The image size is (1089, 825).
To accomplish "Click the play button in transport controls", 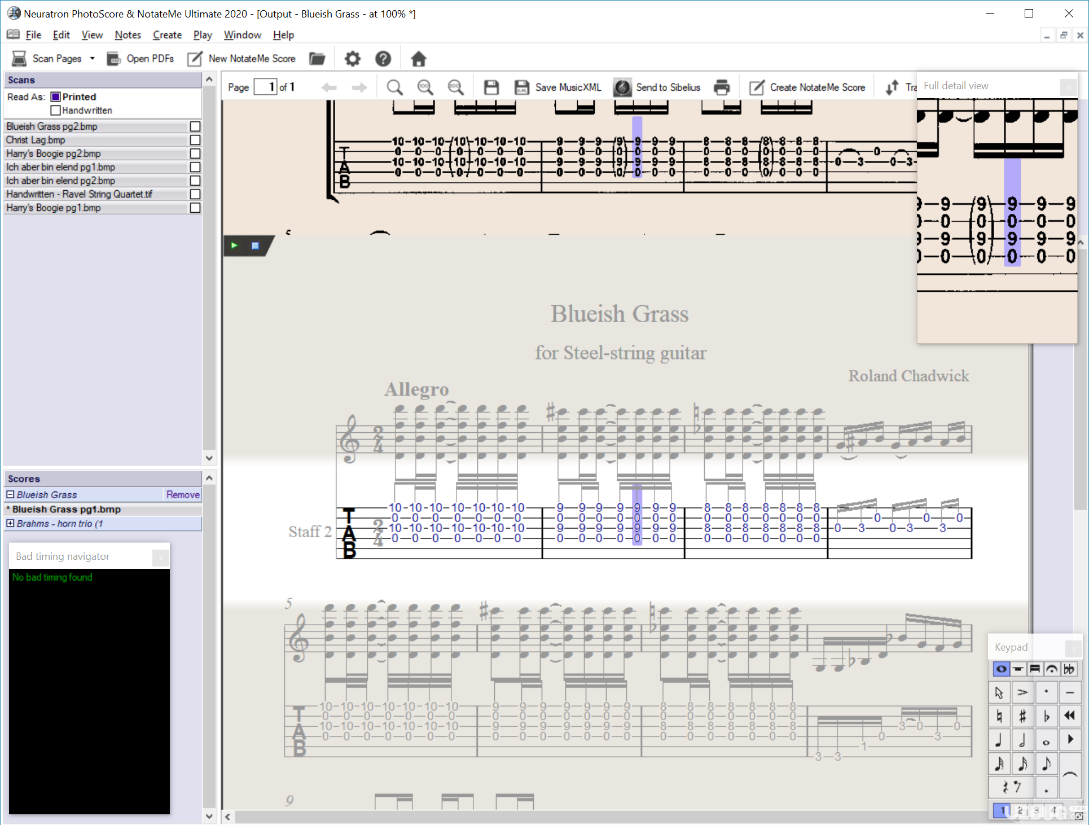I will [x=235, y=245].
